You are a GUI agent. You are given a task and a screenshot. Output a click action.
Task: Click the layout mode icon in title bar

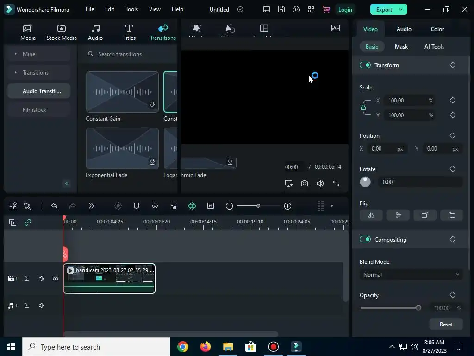pyautogui.click(x=267, y=9)
